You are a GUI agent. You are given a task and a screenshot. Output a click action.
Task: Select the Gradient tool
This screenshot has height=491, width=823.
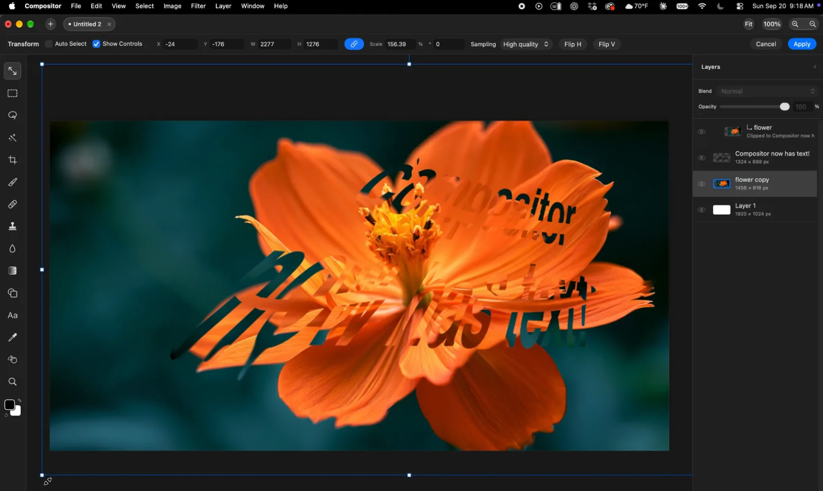click(x=12, y=271)
